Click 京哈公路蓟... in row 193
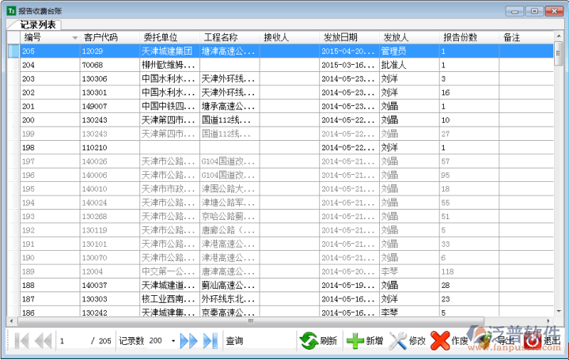Image resolution: width=569 pixels, height=360 pixels. [228, 217]
